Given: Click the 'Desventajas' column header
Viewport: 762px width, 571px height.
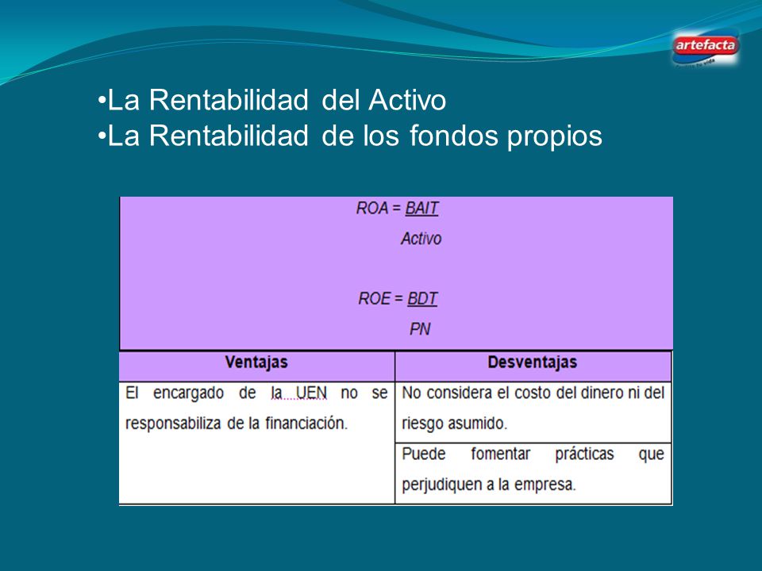Looking at the screenshot, I should 533,362.
